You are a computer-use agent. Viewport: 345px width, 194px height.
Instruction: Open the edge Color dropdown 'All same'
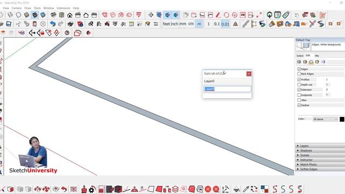click(325, 119)
